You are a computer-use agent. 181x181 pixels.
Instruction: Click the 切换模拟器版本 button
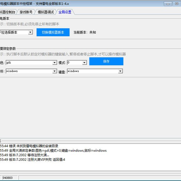point(53,32)
